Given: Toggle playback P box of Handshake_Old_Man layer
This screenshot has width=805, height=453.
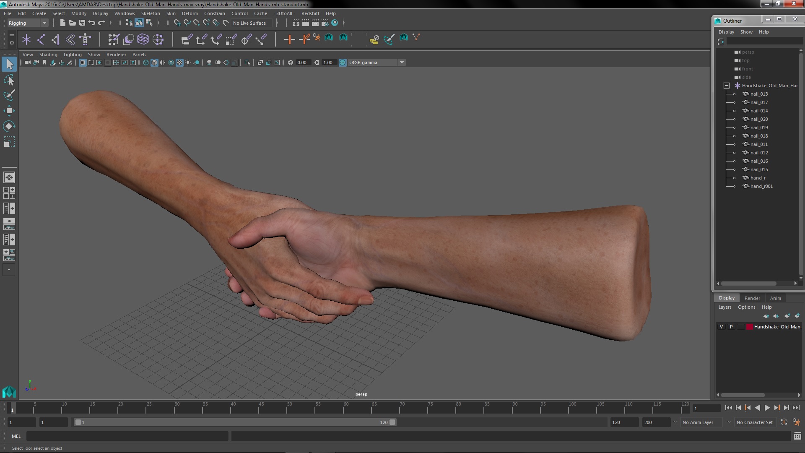Looking at the screenshot, I should click(731, 327).
